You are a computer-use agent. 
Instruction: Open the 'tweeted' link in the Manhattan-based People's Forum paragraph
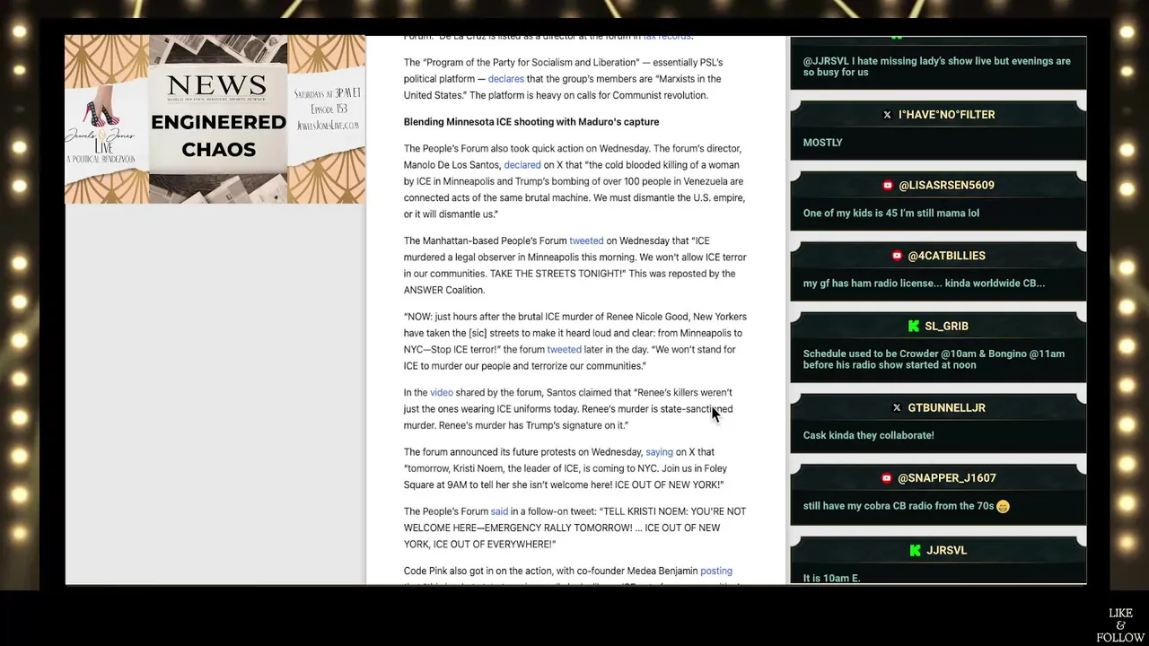[586, 240]
